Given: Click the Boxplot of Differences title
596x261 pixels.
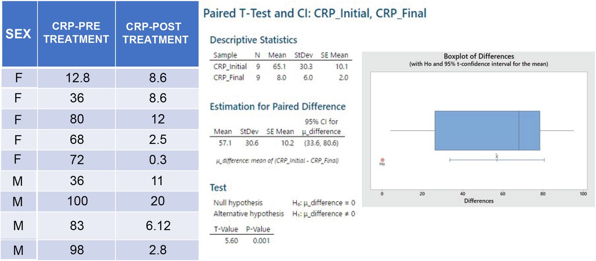Looking at the screenshot, I should (479, 56).
